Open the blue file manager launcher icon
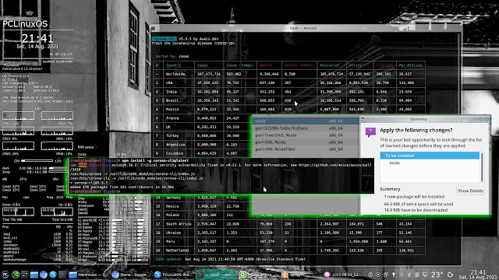Image resolution: width=499 pixels, height=280 pixels. [34, 275]
